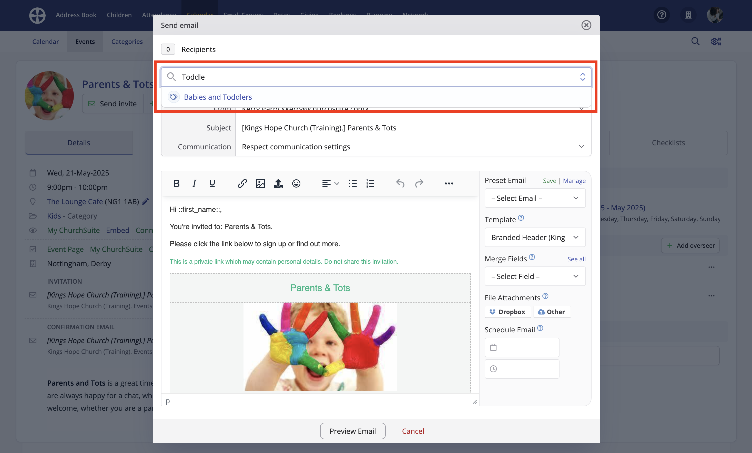
Task: Insert a numbered list
Action: tap(370, 183)
